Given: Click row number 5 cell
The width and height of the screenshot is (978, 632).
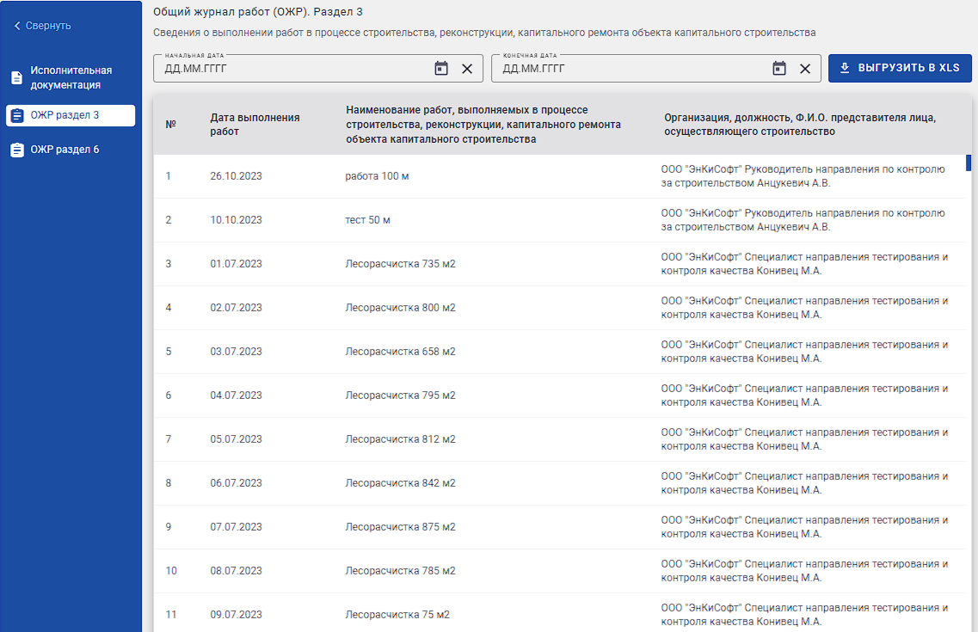Looking at the screenshot, I should click(169, 352).
